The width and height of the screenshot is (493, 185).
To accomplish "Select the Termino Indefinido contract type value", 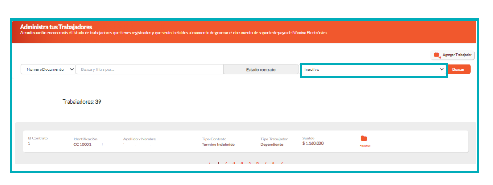I will click(218, 145).
